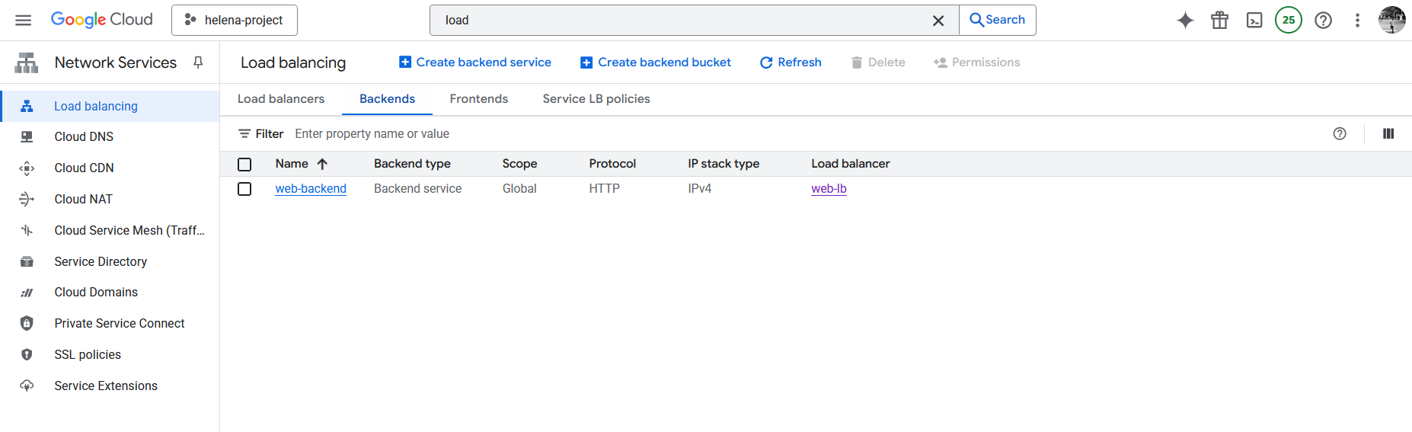Switch to the Frontends tab
This screenshot has height=432, width=1412.
tap(478, 99)
